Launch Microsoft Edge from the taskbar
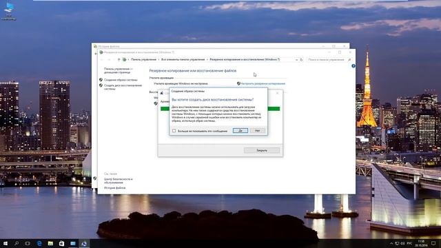The height and width of the screenshot is (248, 441). point(39,243)
